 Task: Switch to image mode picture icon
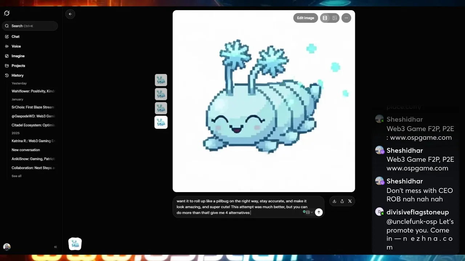335,18
